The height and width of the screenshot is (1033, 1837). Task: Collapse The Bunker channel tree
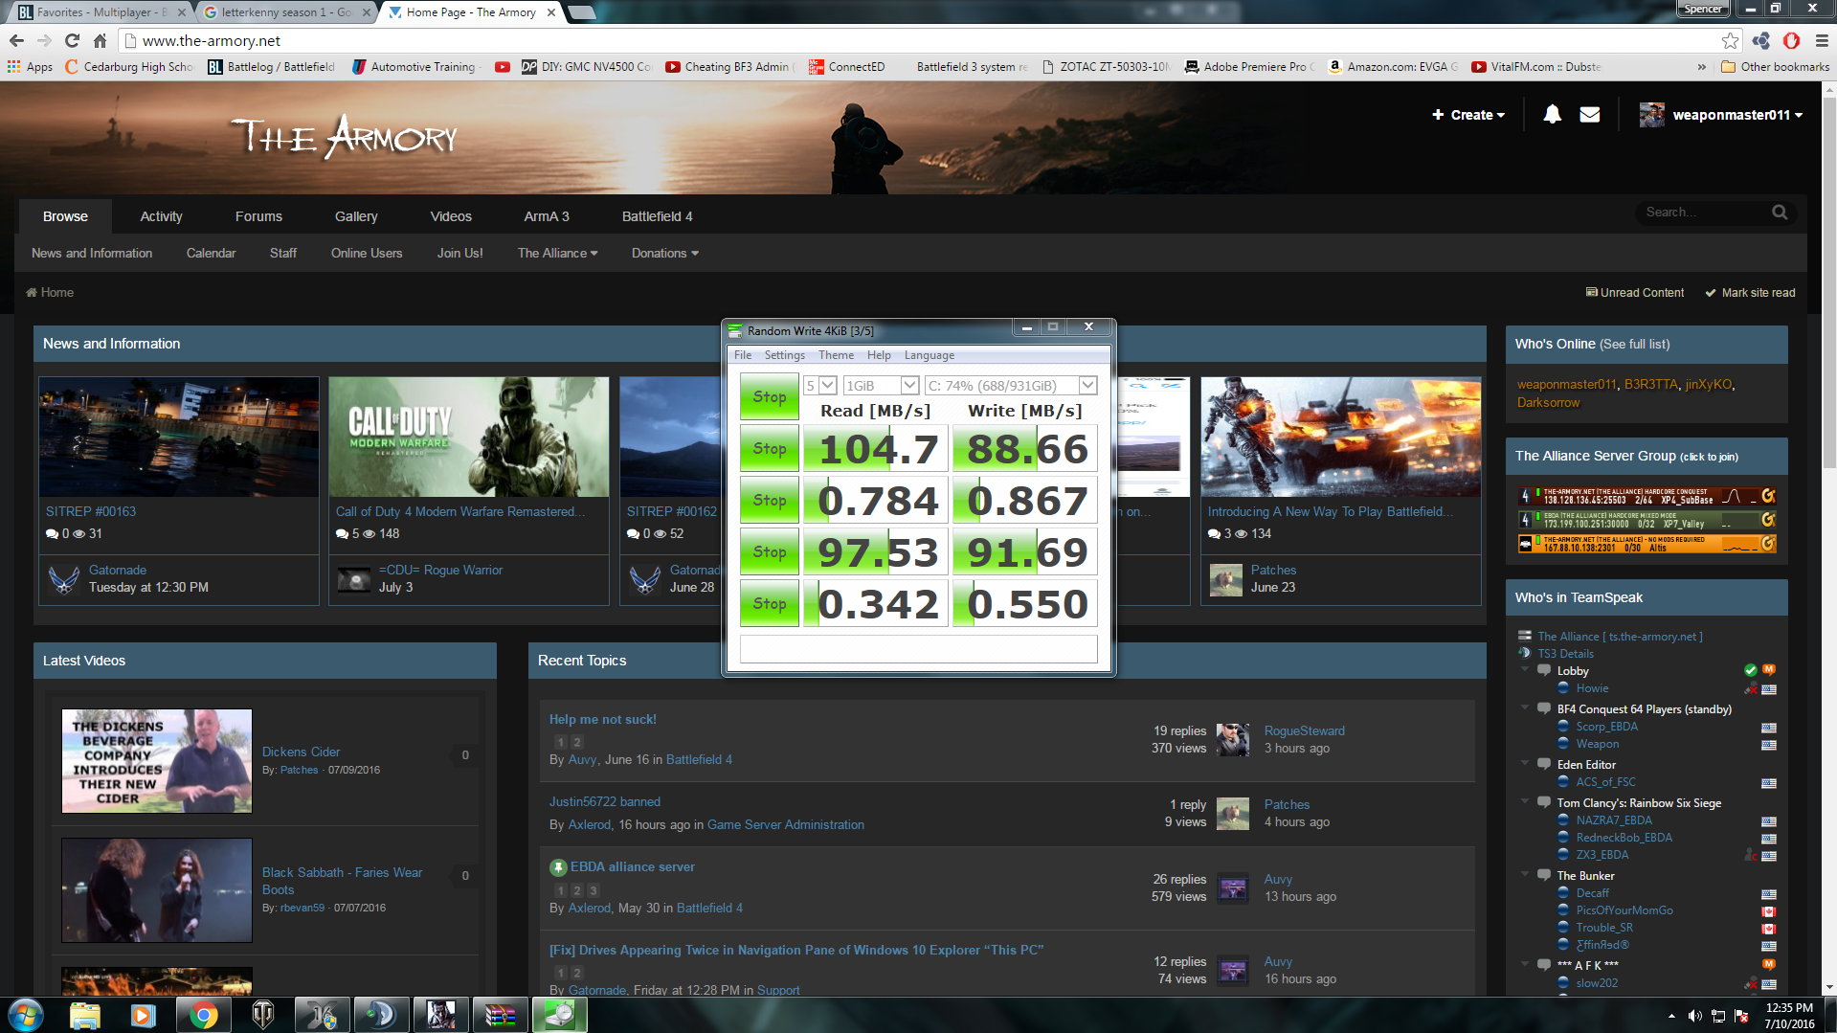(1525, 875)
